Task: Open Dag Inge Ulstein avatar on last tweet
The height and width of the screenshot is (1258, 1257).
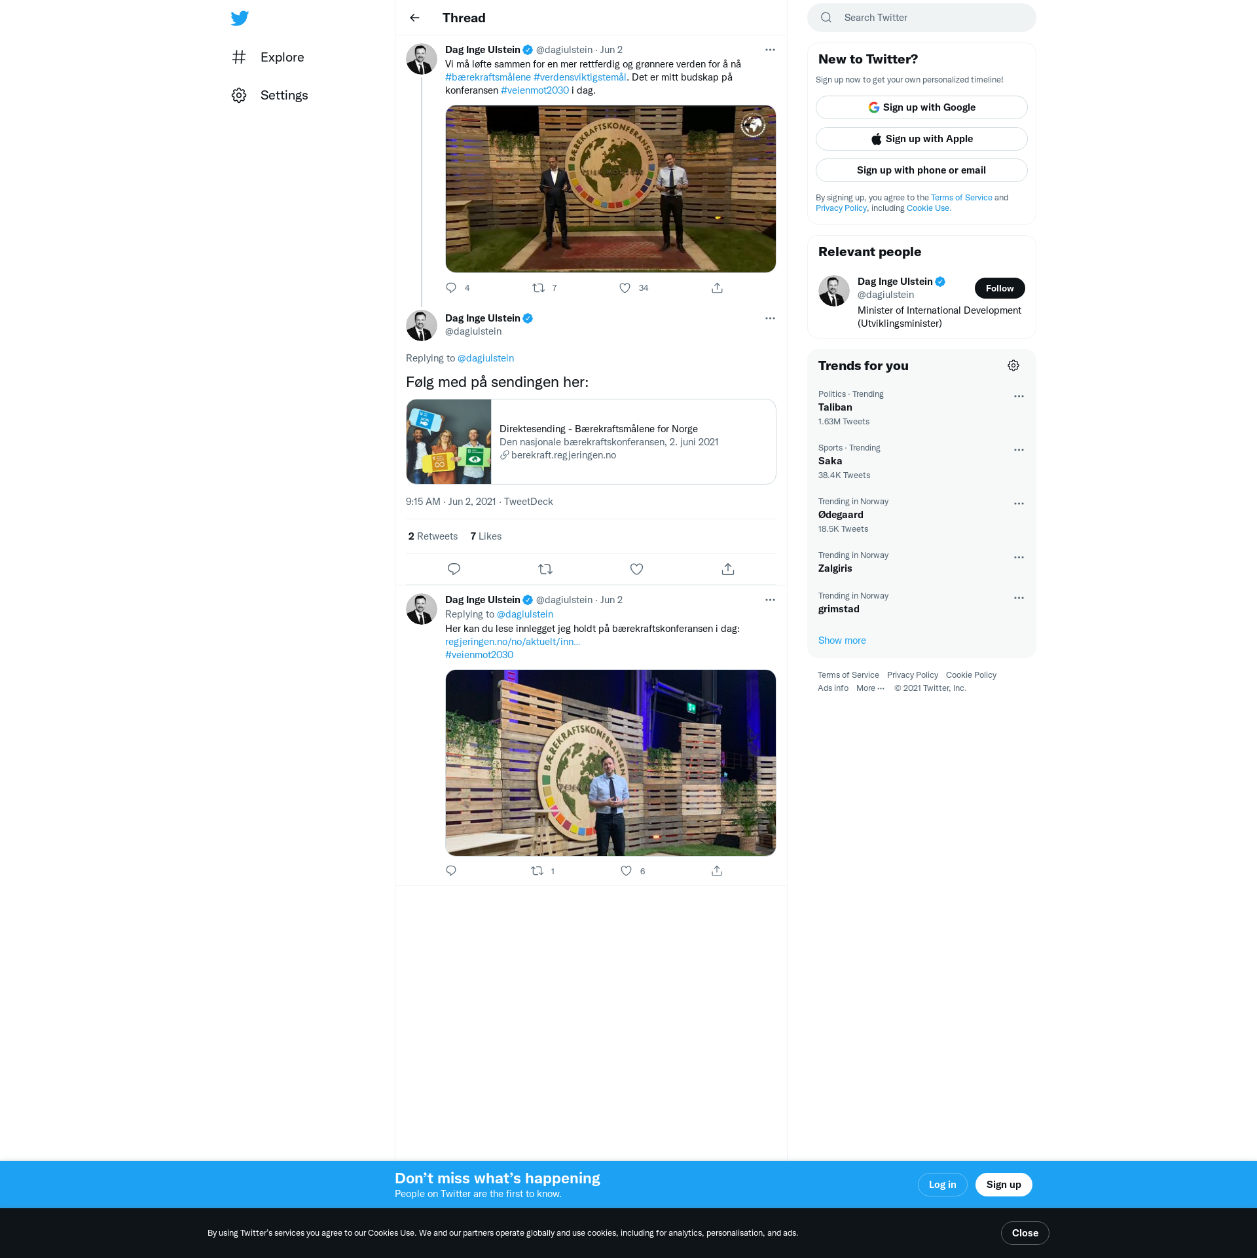Action: click(x=422, y=609)
